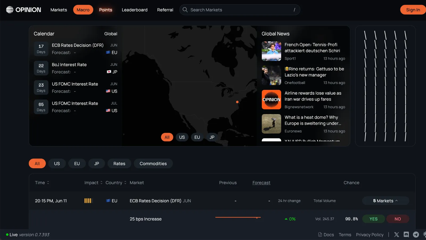Screen dimensions: 426x240
Task: Open the Telegram icon in footer
Action: tap(416, 235)
